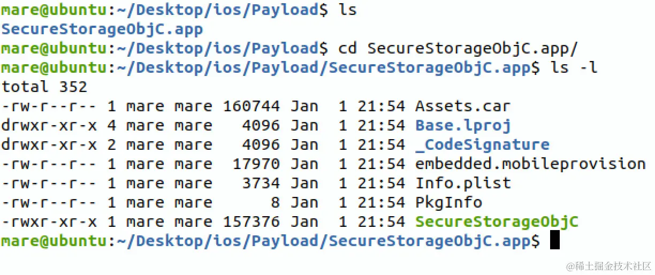Click the _CodeSignature directory entry

(x=482, y=145)
